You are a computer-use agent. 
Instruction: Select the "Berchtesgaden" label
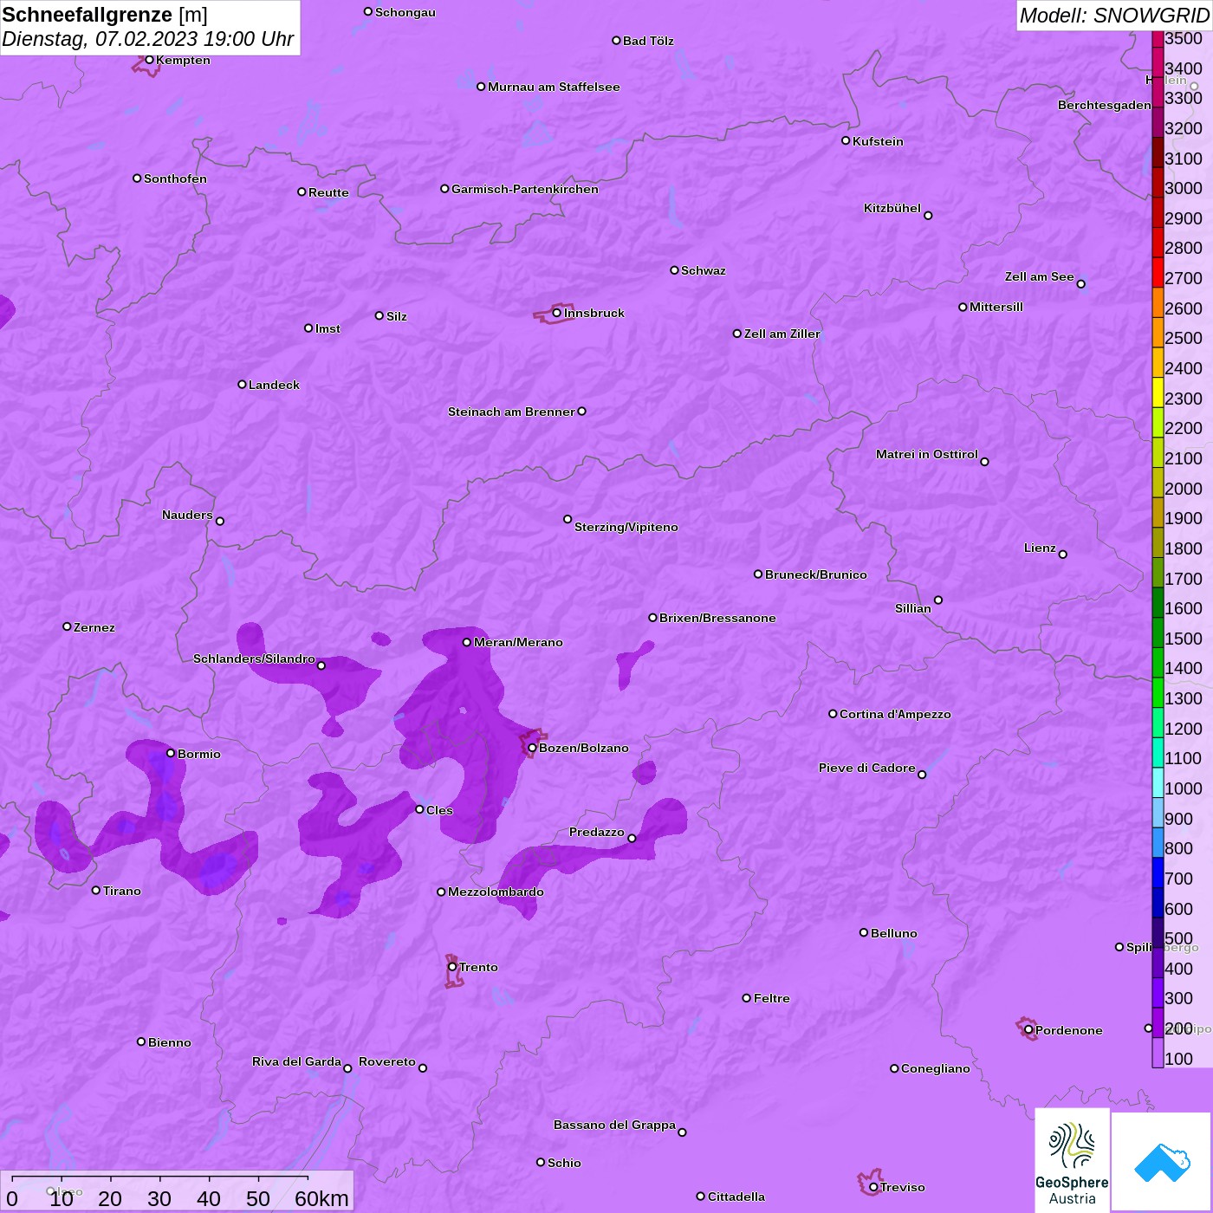[1105, 105]
